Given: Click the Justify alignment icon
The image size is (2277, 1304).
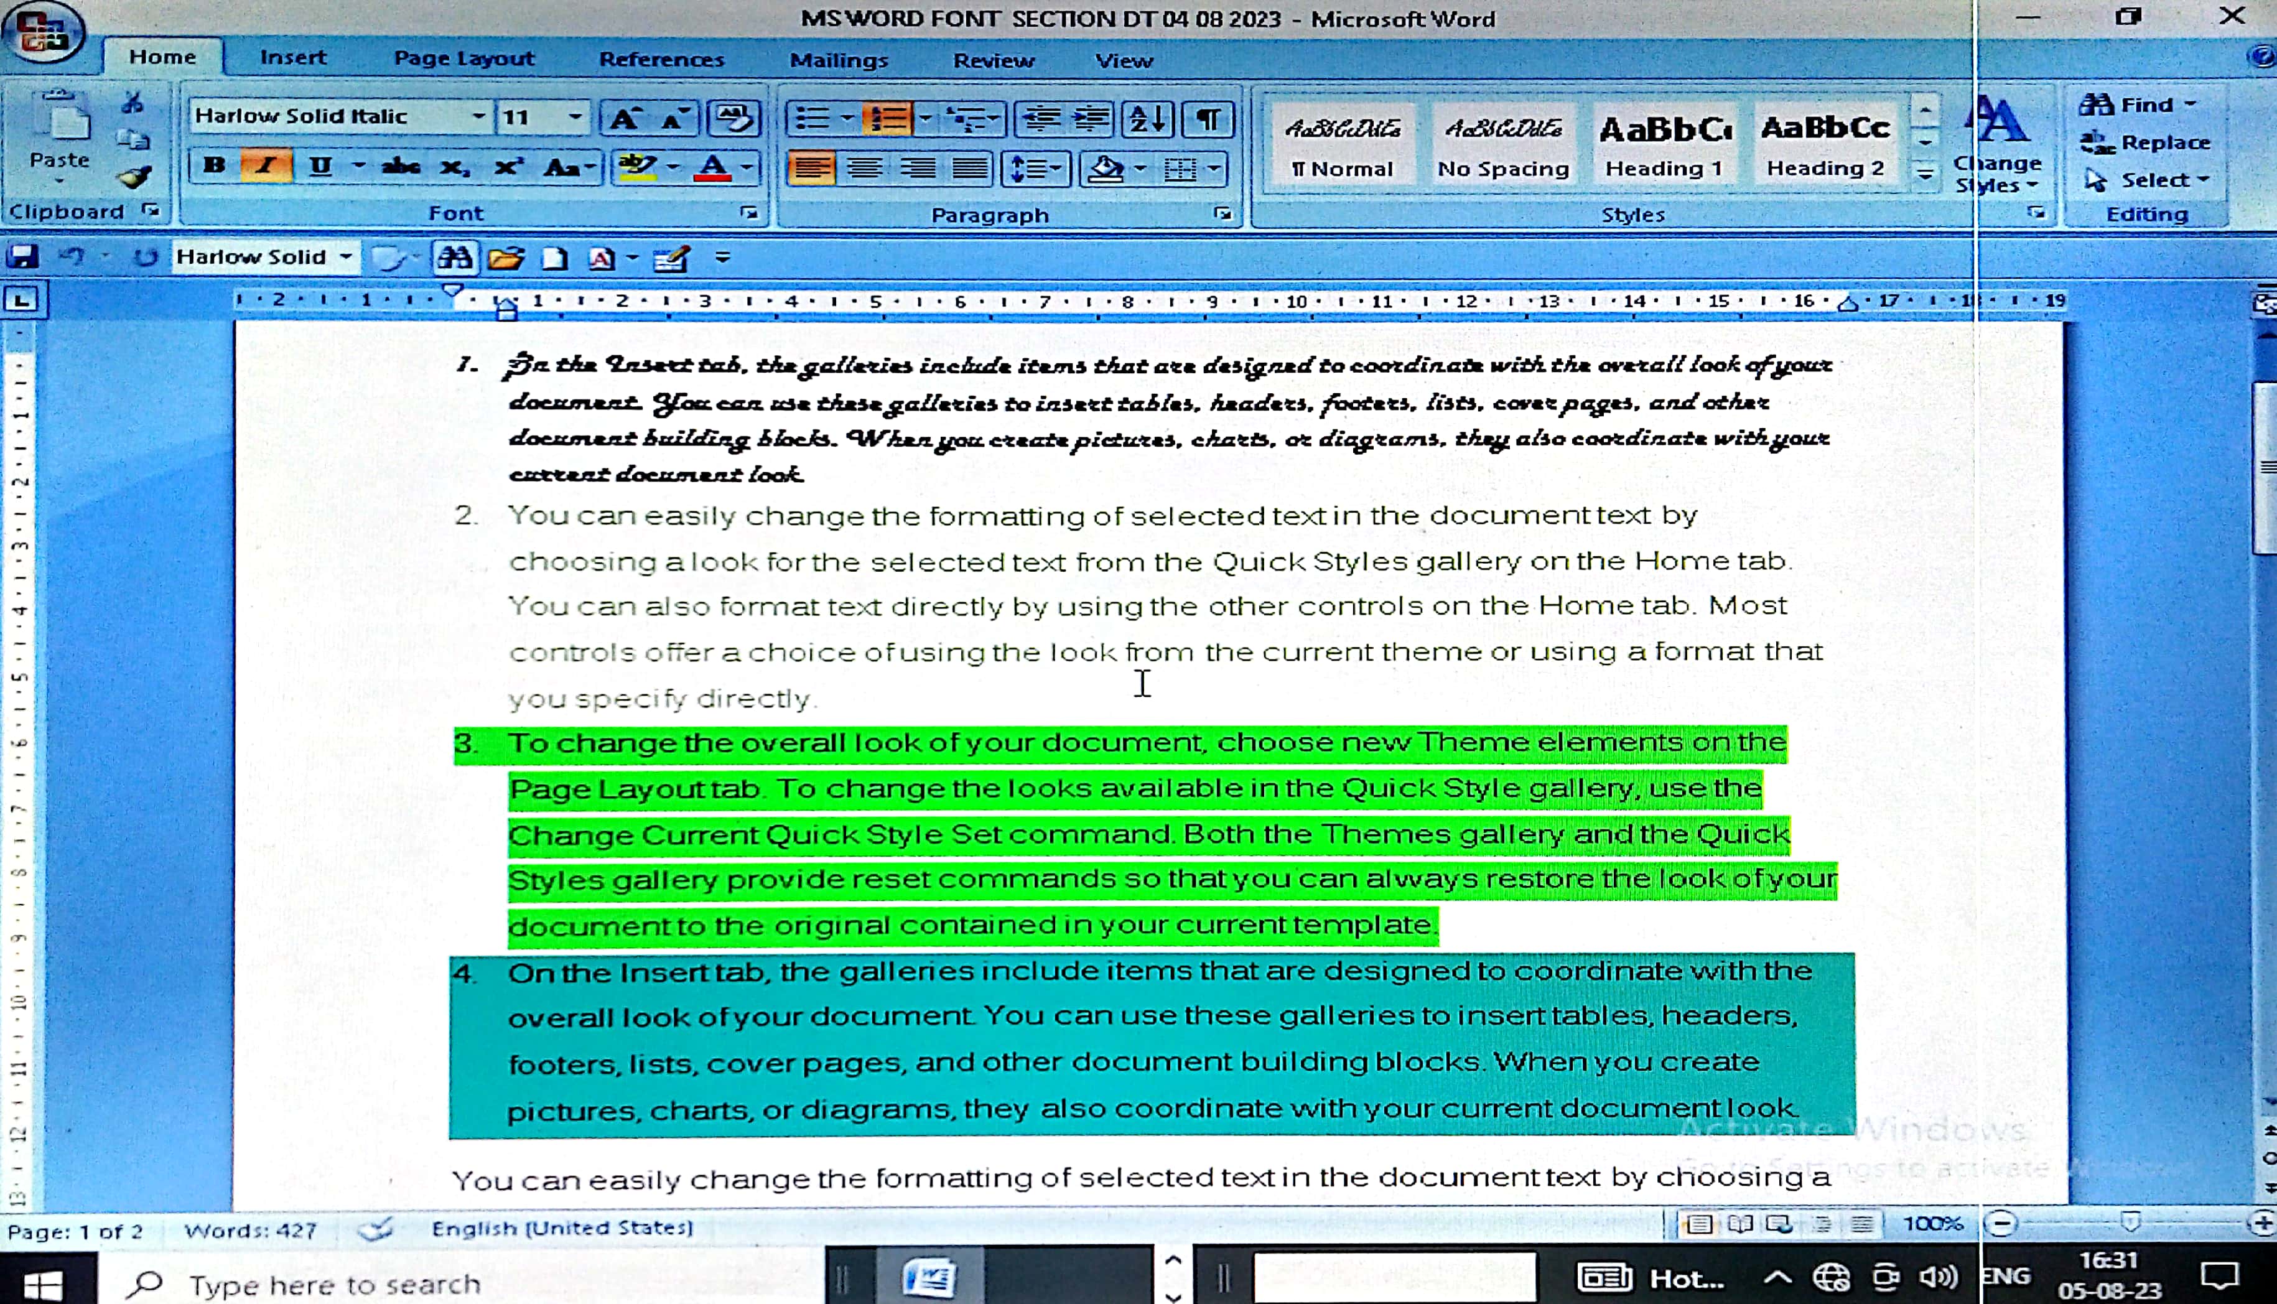Looking at the screenshot, I should 970,169.
